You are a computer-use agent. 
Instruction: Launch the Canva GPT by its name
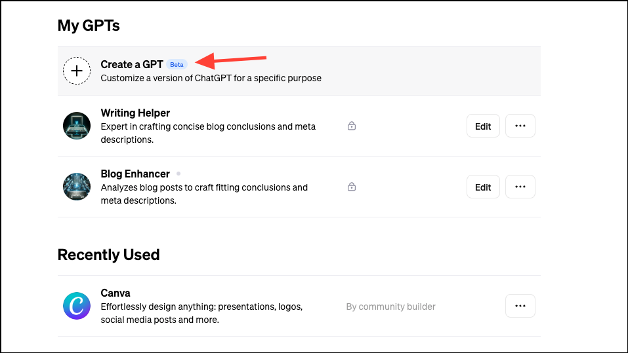coord(115,293)
